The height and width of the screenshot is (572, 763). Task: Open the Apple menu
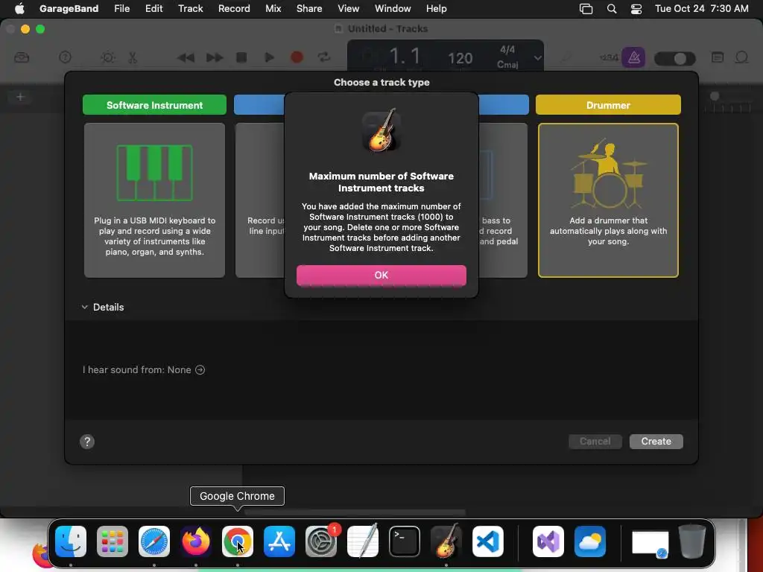pyautogui.click(x=19, y=8)
